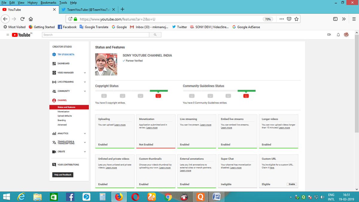Reload the page in Firefox

(x=22, y=19)
